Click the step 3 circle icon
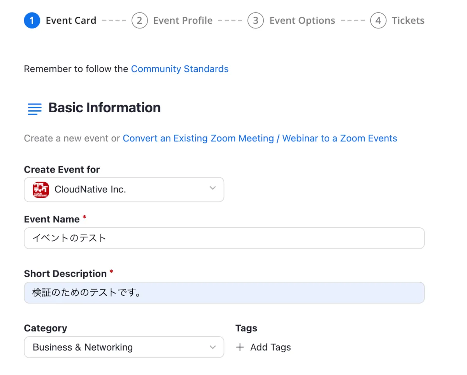Screen dimensions: 467x375 coord(256,21)
